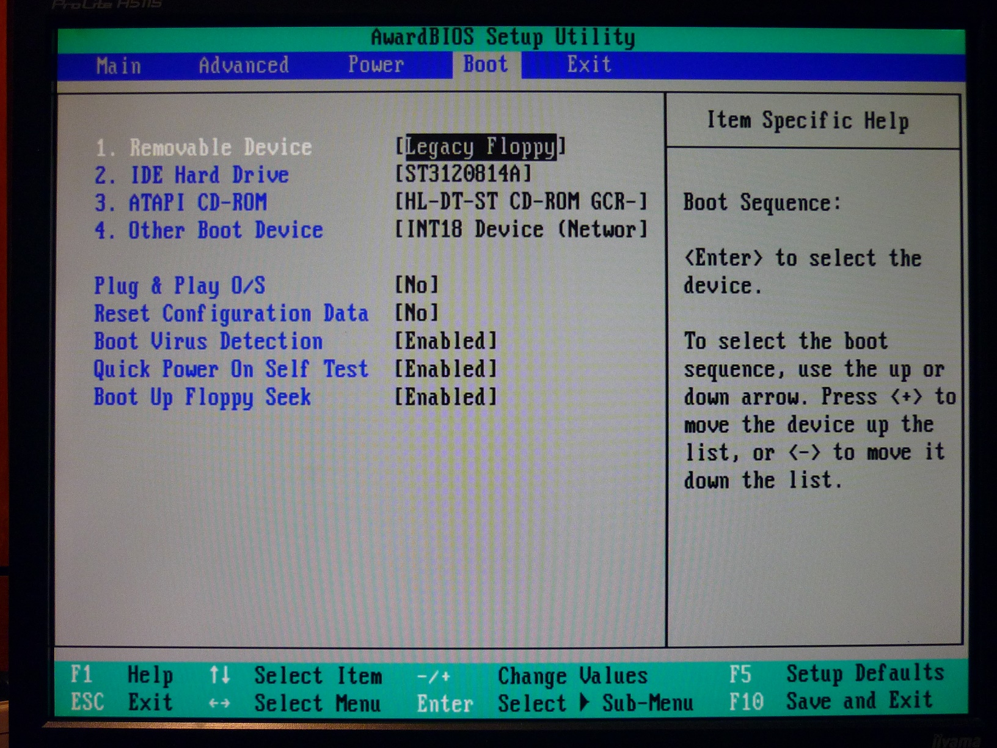Select the Quick Power On Self Test label
The width and height of the screenshot is (997, 748).
click(x=231, y=370)
